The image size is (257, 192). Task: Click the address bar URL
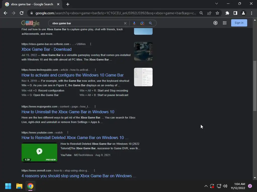[116, 13]
